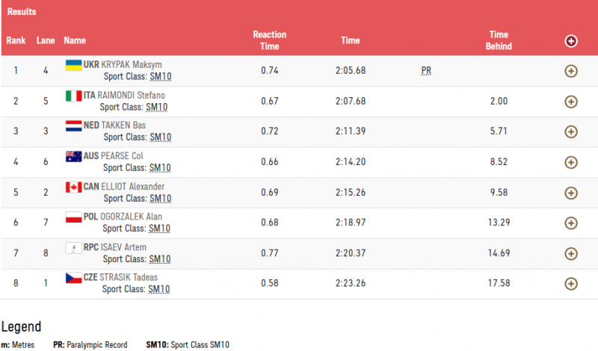
Task: Expand details for Pearse Col's row
Action: pos(571,162)
